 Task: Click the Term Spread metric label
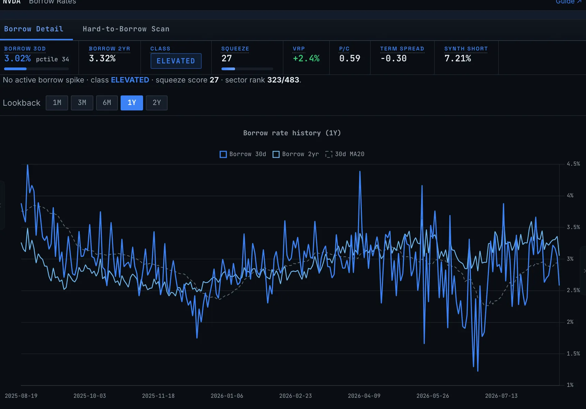coord(402,49)
